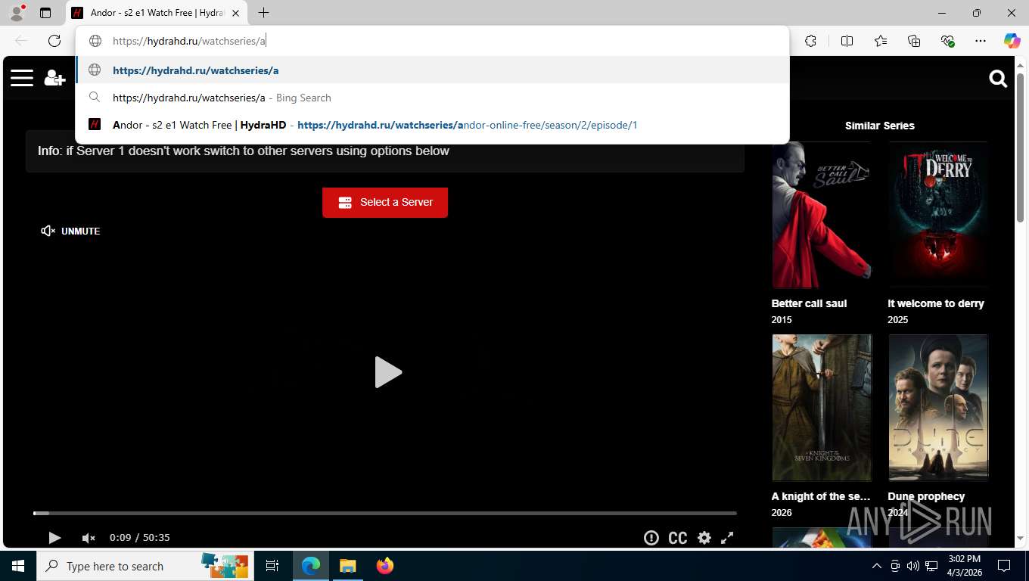1029x581 pixels.
Task: Open player settings gear
Action: (x=704, y=537)
